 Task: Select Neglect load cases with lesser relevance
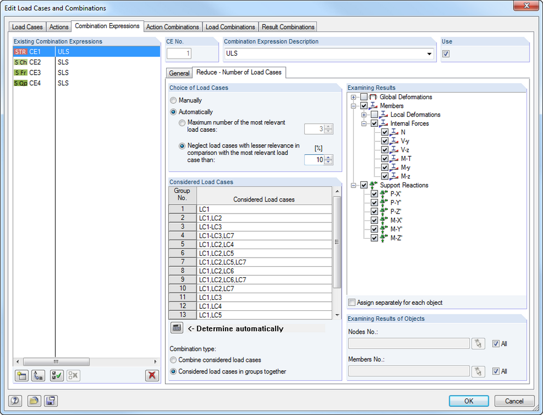click(182, 146)
